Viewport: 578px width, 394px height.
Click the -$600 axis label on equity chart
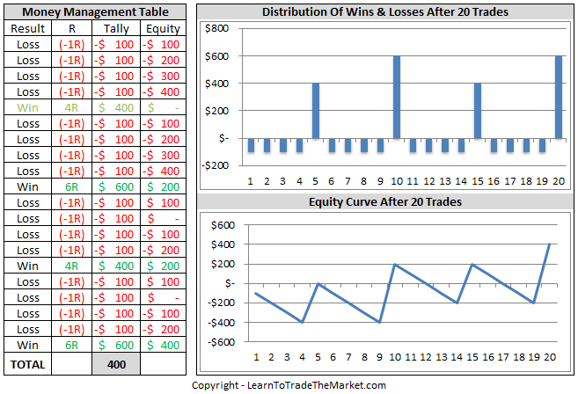point(221,342)
